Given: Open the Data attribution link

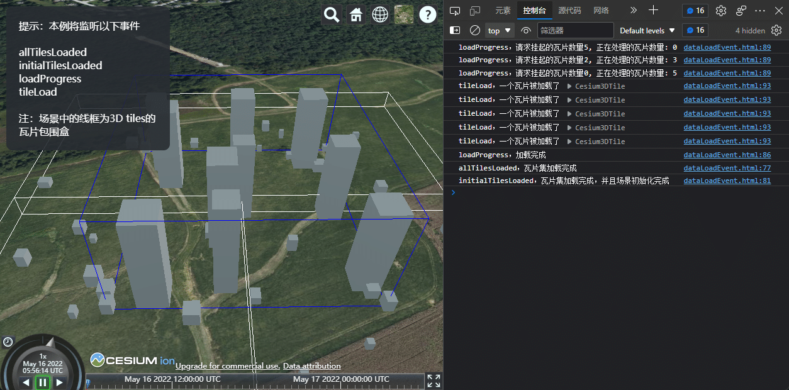Looking at the screenshot, I should (312, 366).
